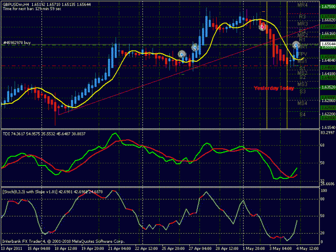The width and height of the screenshot is (336, 252).
Task: Click the blue trade marker just before 27 Apr 04:00
Action: pyautogui.click(x=195, y=47)
